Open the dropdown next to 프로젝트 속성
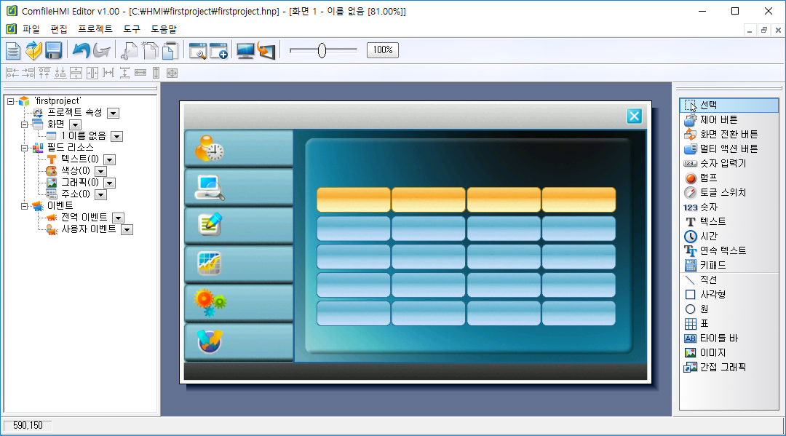The image size is (786, 436). click(x=113, y=113)
